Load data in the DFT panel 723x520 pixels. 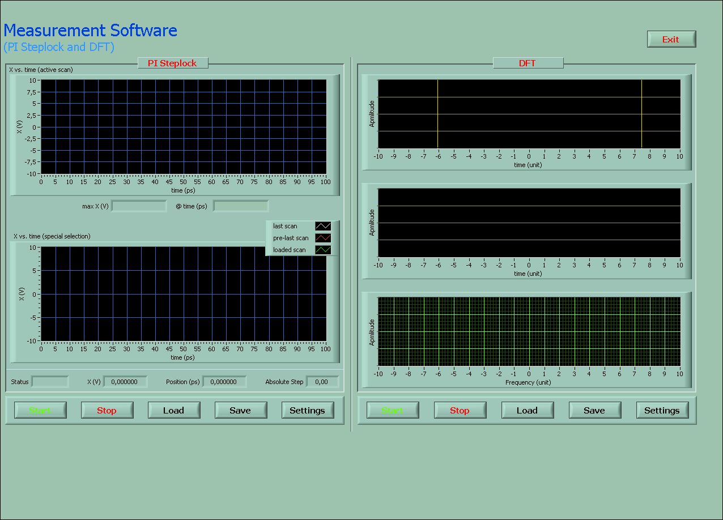(x=528, y=410)
